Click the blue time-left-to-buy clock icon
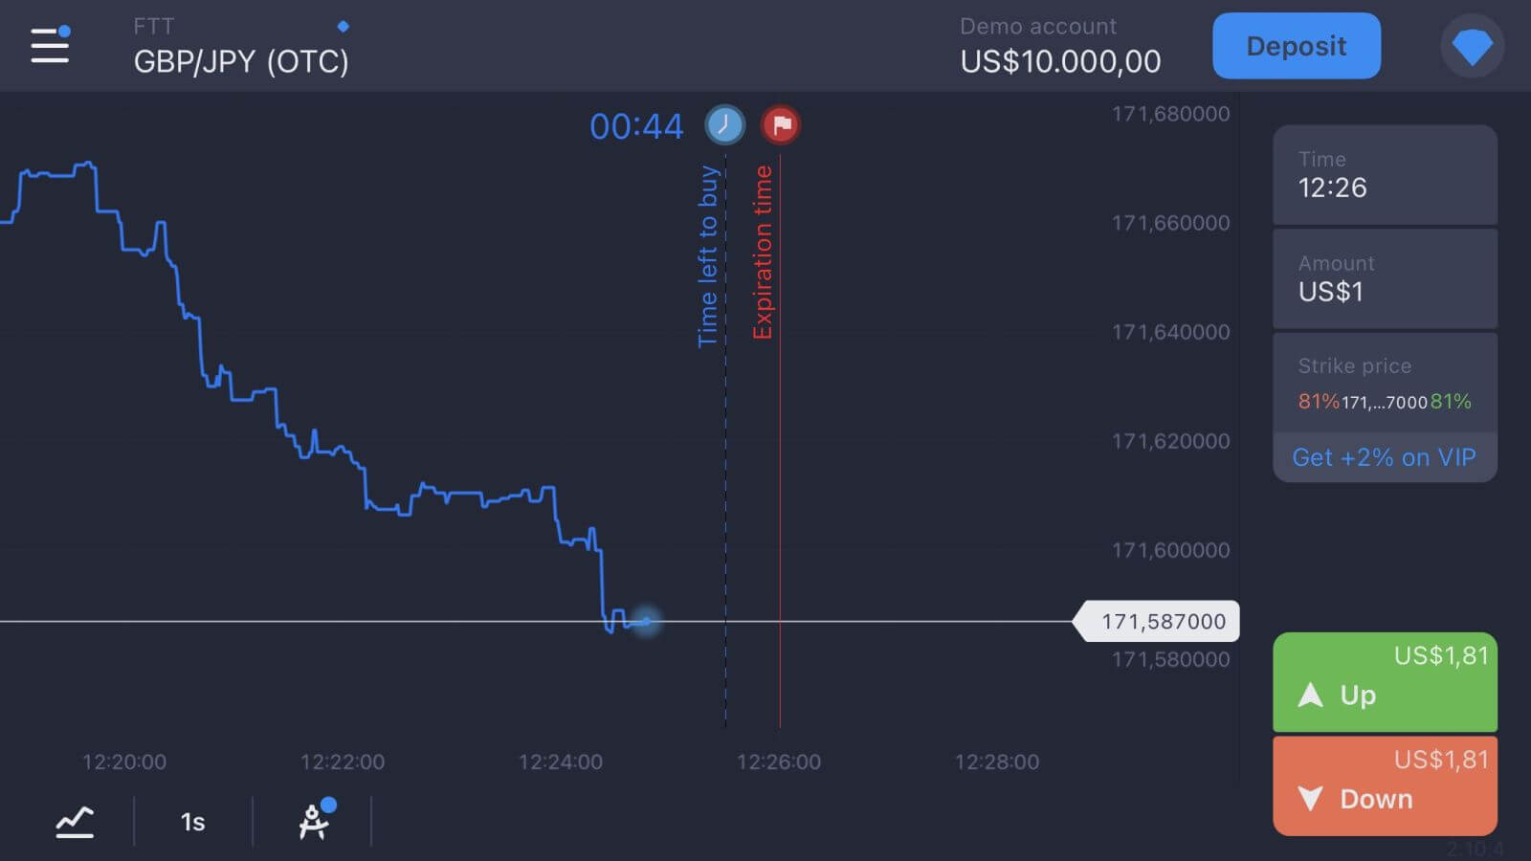 pos(725,125)
